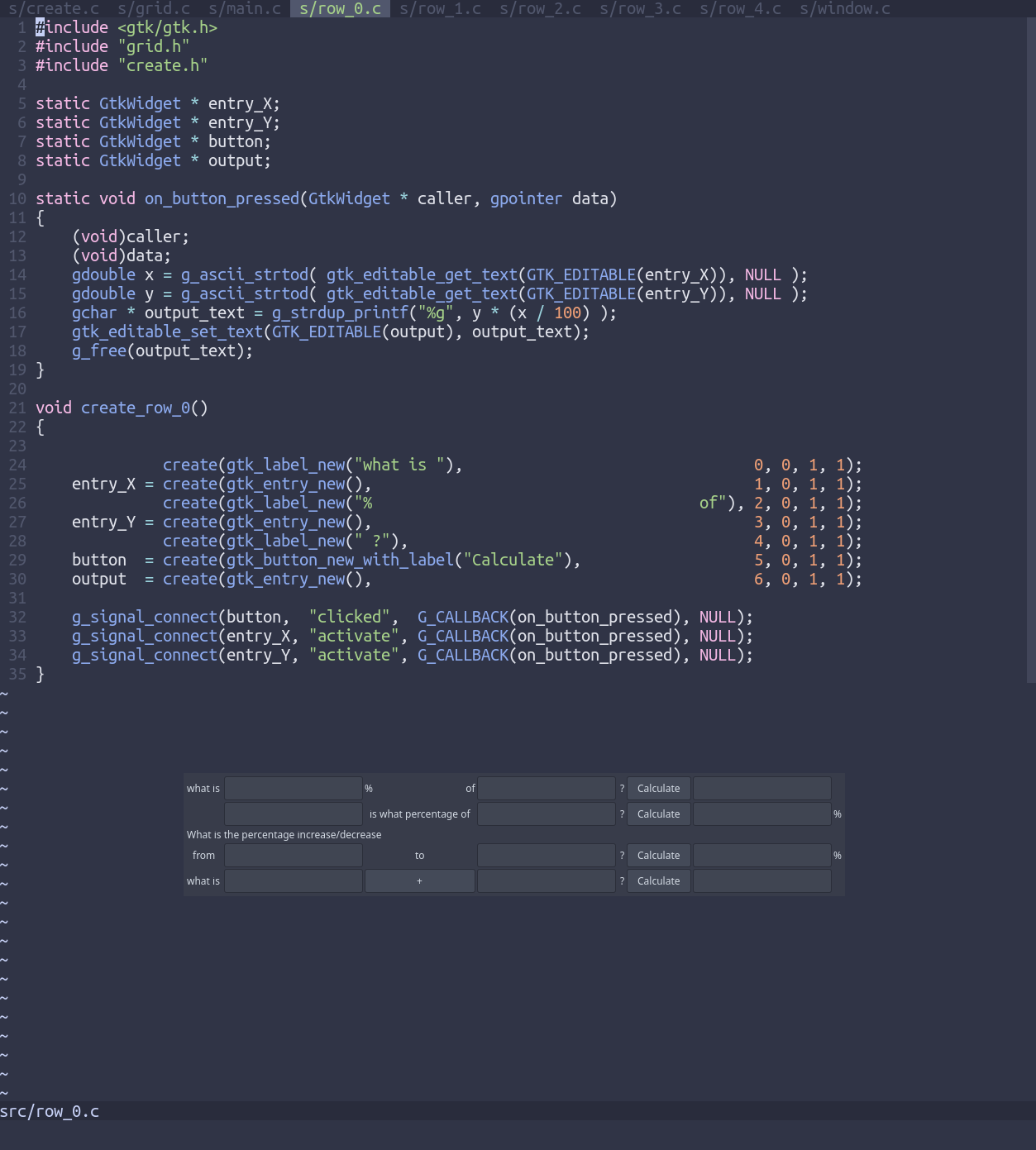Viewport: 1036px width, 1150px height.
Task: Click the vertical scrollbar of the editor
Action: [x=1031, y=350]
